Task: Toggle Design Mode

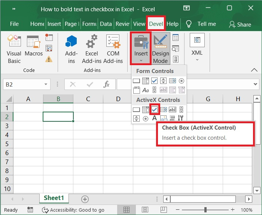Action: [160, 49]
